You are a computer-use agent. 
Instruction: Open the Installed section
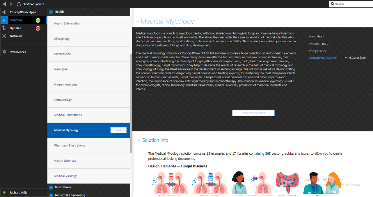pos(23,36)
